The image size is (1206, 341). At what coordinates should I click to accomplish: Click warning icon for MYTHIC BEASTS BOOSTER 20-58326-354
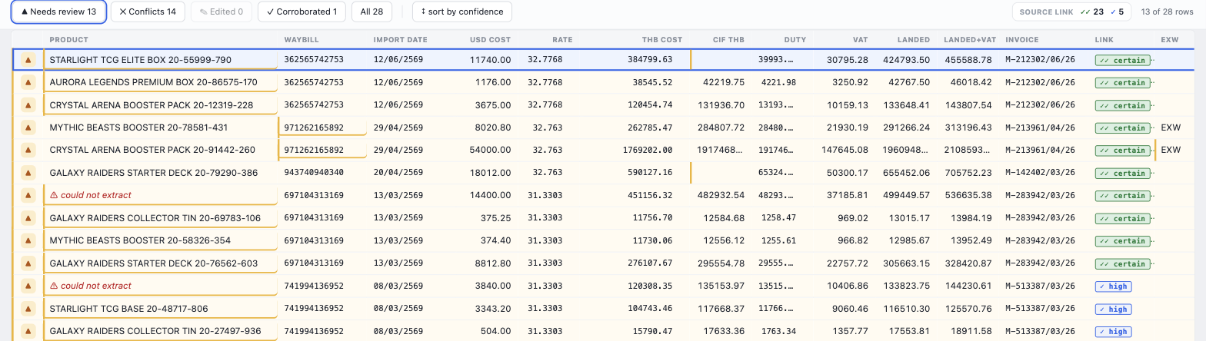28,240
